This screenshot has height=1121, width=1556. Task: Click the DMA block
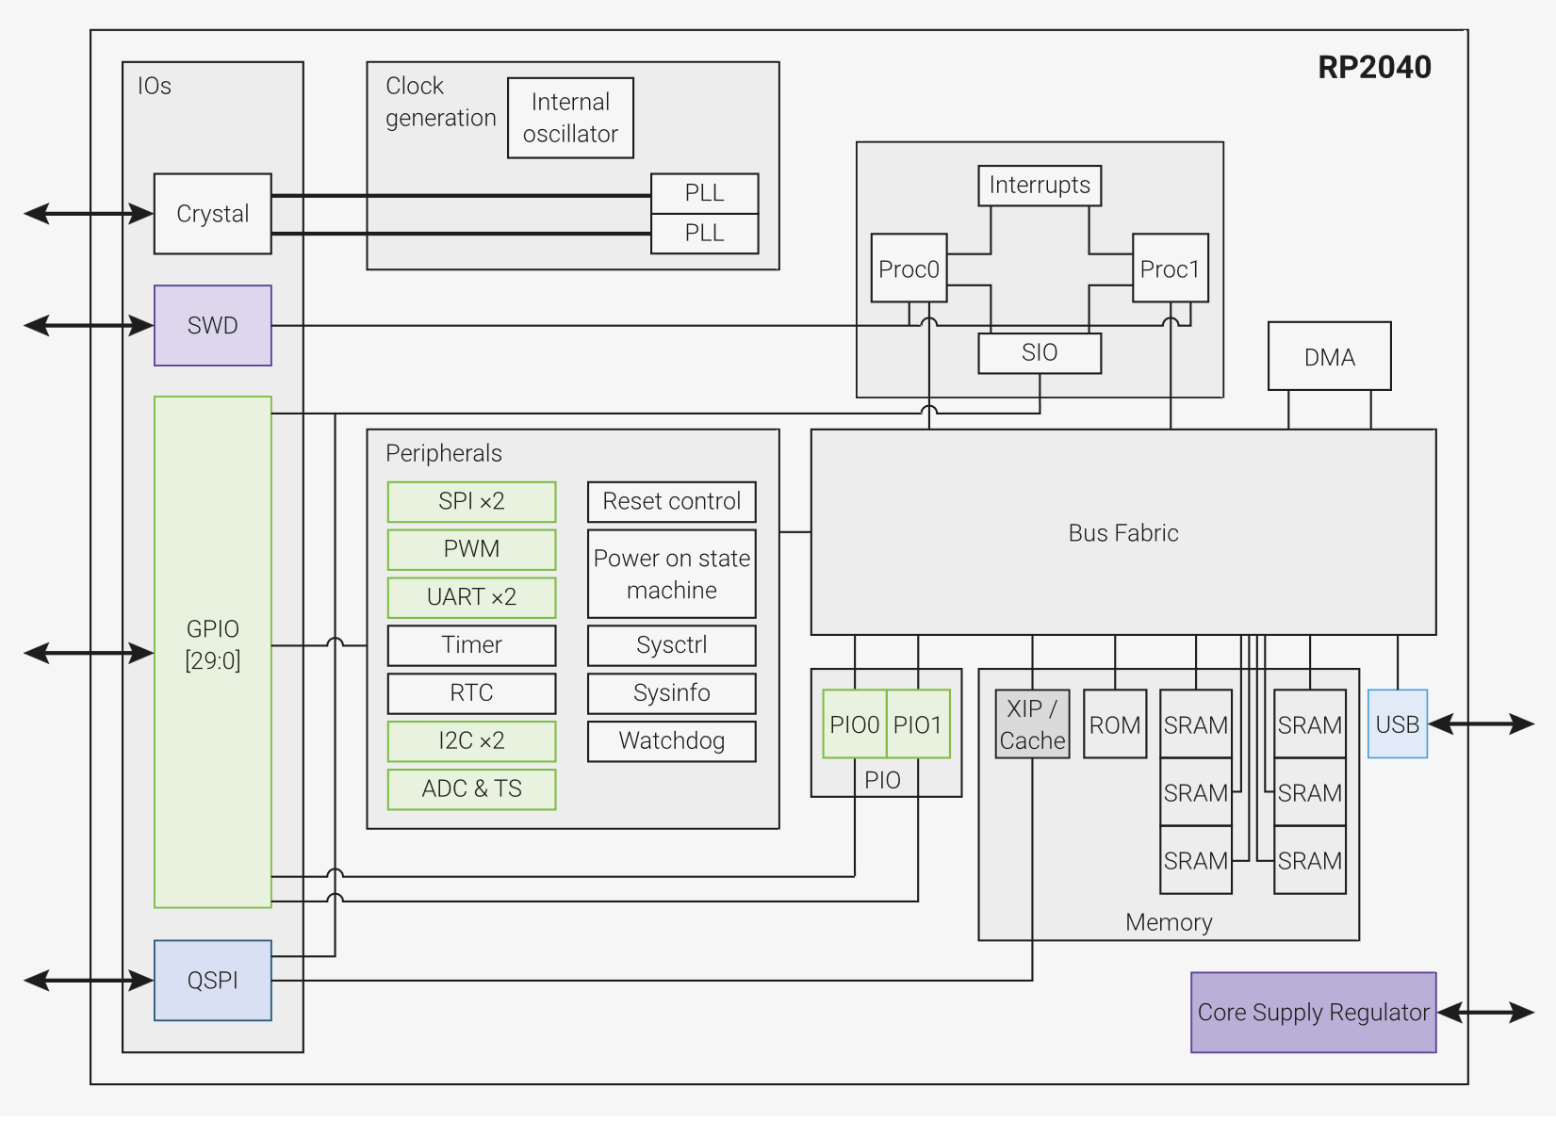click(1329, 356)
